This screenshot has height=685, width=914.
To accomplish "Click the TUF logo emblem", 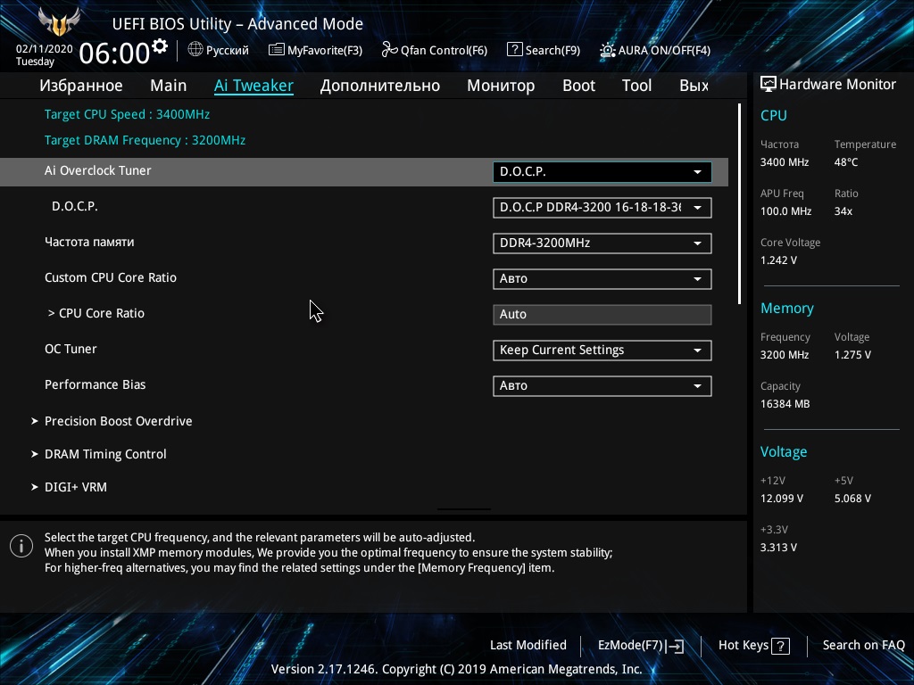I will 59,21.
